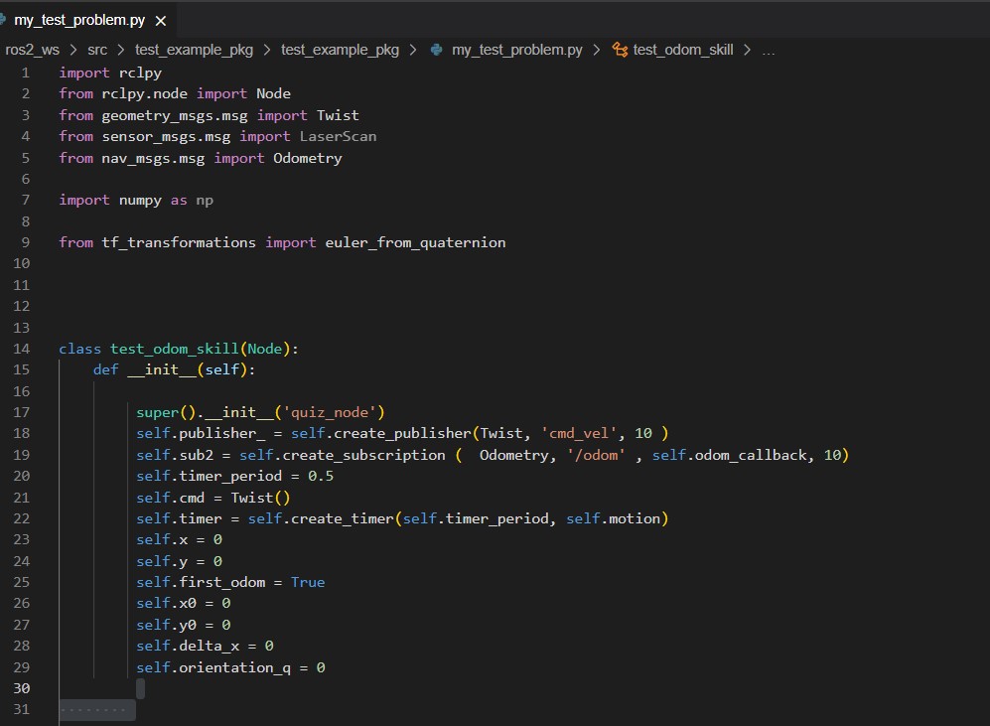Click the '/odom' string on line 19
This screenshot has height=726, width=990.
point(596,455)
